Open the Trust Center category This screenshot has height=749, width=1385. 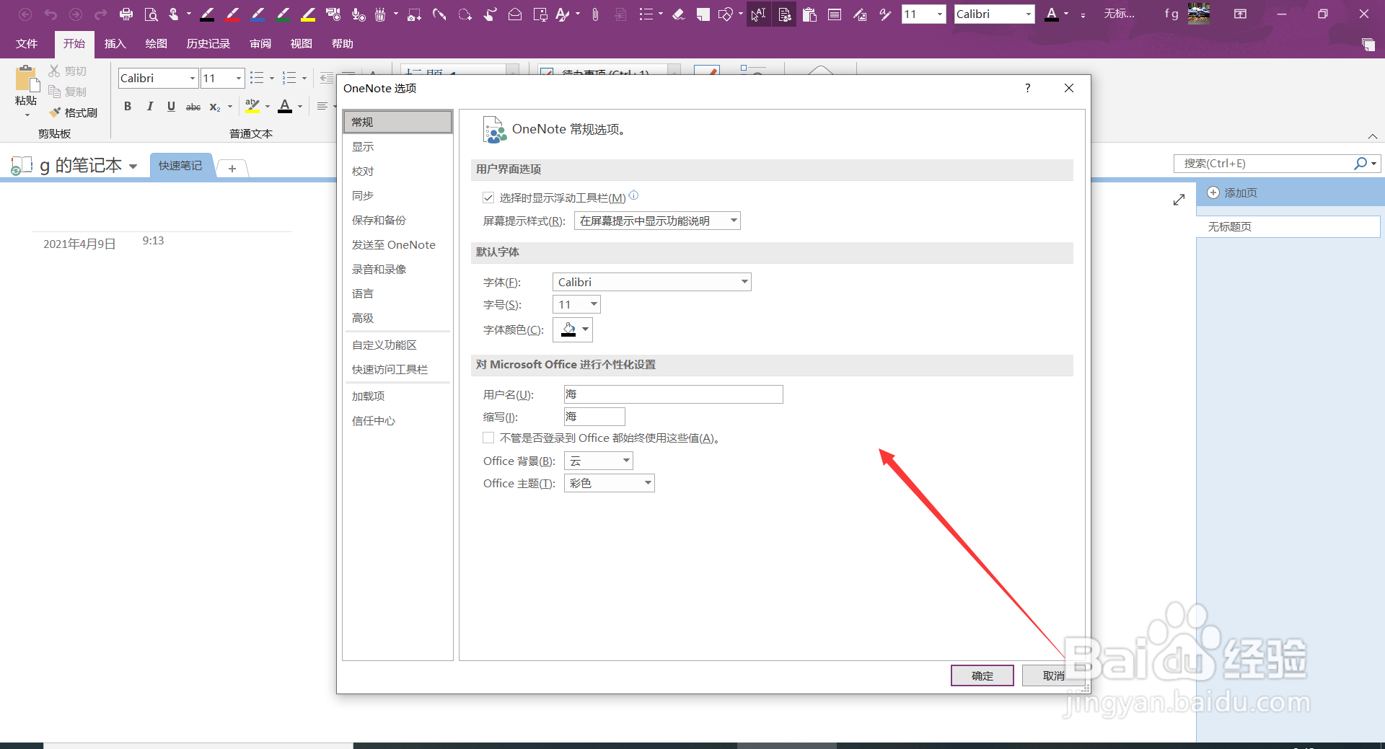coord(397,420)
